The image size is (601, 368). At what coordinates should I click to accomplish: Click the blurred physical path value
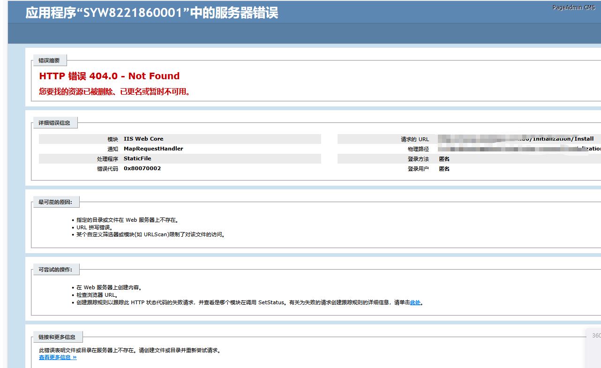[516, 149]
